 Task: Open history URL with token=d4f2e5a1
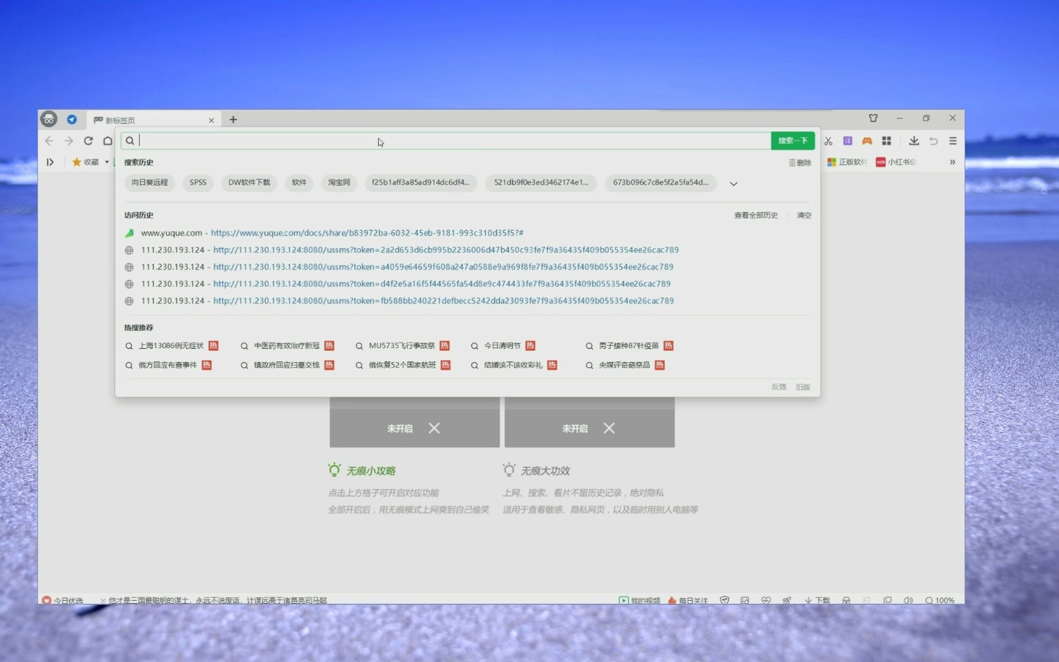click(x=398, y=284)
